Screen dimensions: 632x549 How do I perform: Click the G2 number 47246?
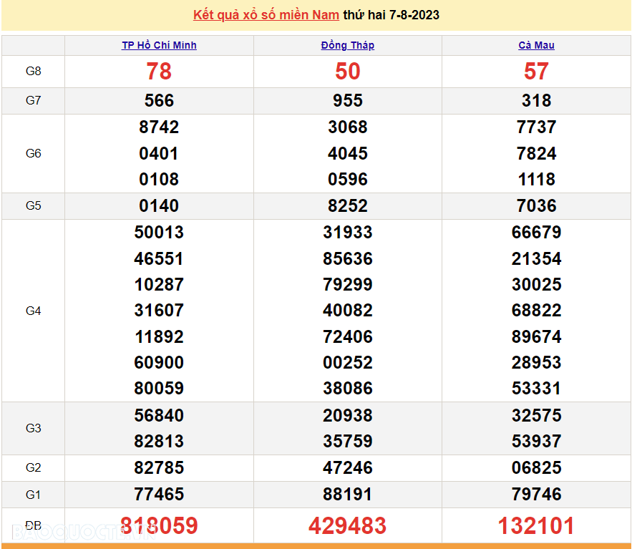[348, 468]
